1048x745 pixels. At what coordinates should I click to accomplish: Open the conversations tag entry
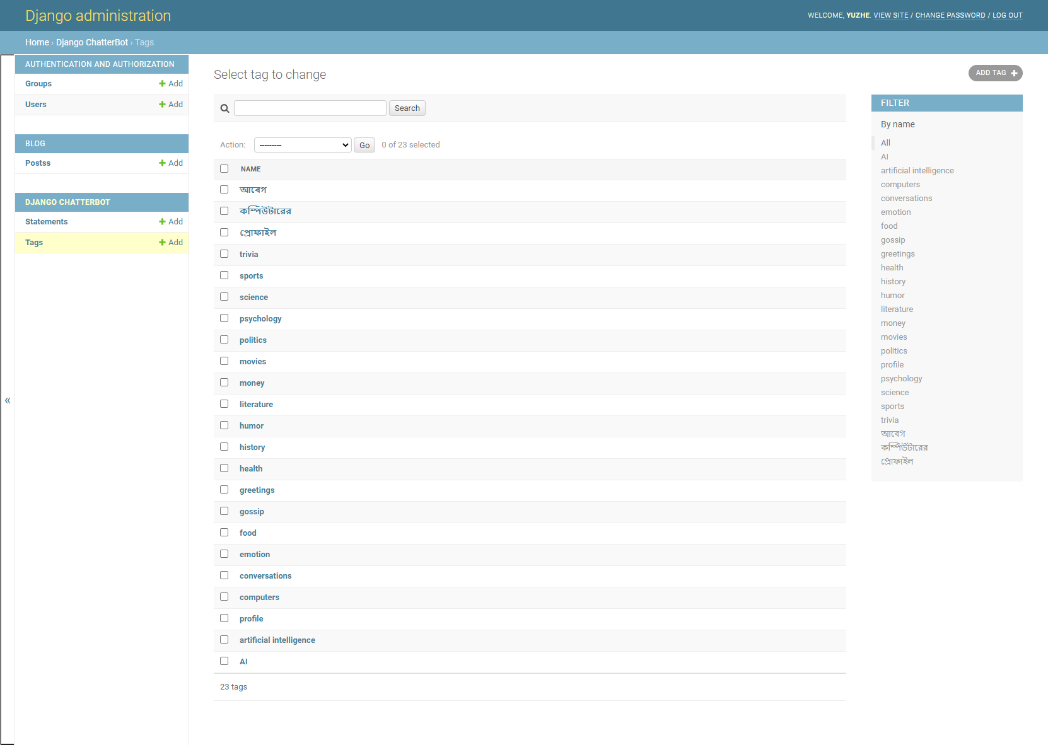(265, 576)
